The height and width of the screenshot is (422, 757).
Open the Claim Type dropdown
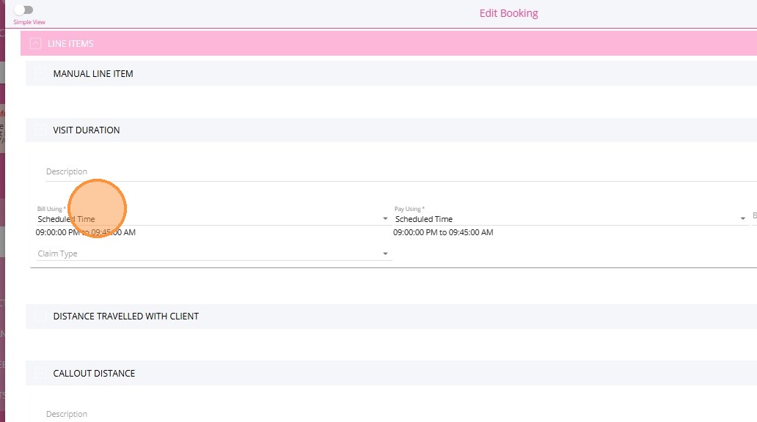click(x=214, y=253)
